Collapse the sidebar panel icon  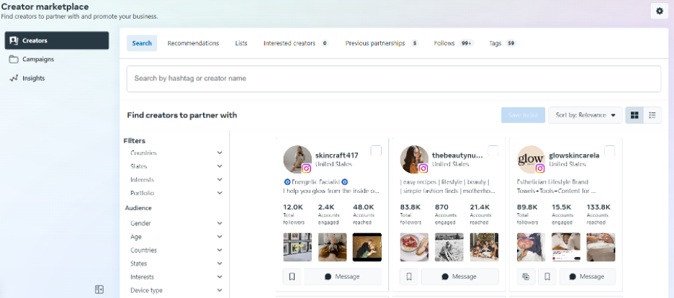99,289
